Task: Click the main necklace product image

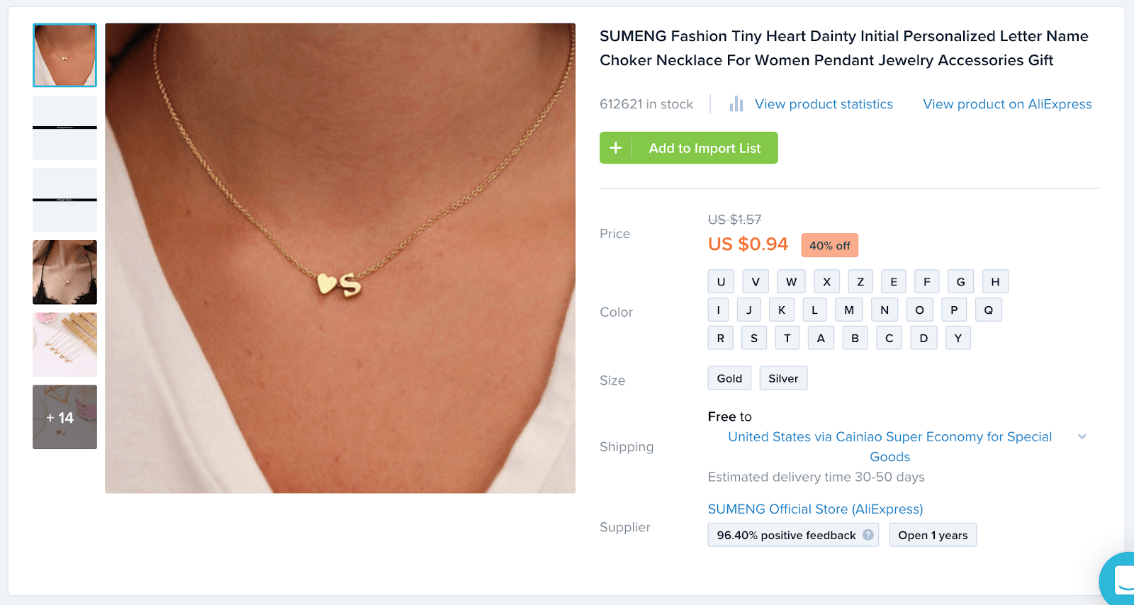Action: coord(340,258)
